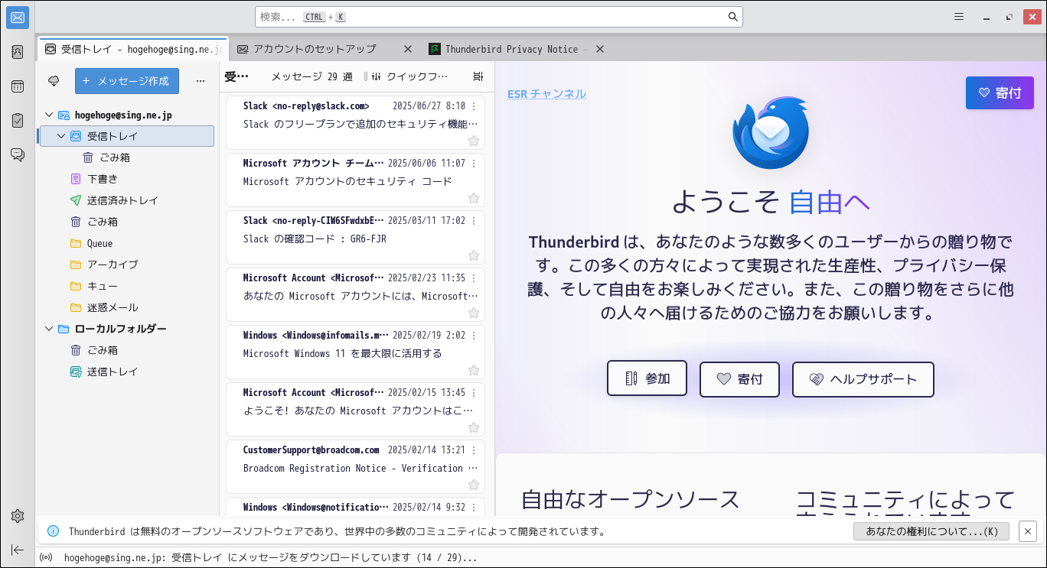
Task: Open Settings from the gear icon
Action: (18, 516)
